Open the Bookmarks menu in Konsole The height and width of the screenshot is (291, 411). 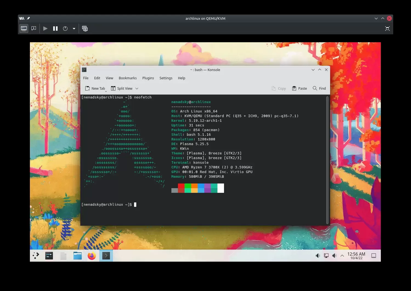click(x=127, y=78)
